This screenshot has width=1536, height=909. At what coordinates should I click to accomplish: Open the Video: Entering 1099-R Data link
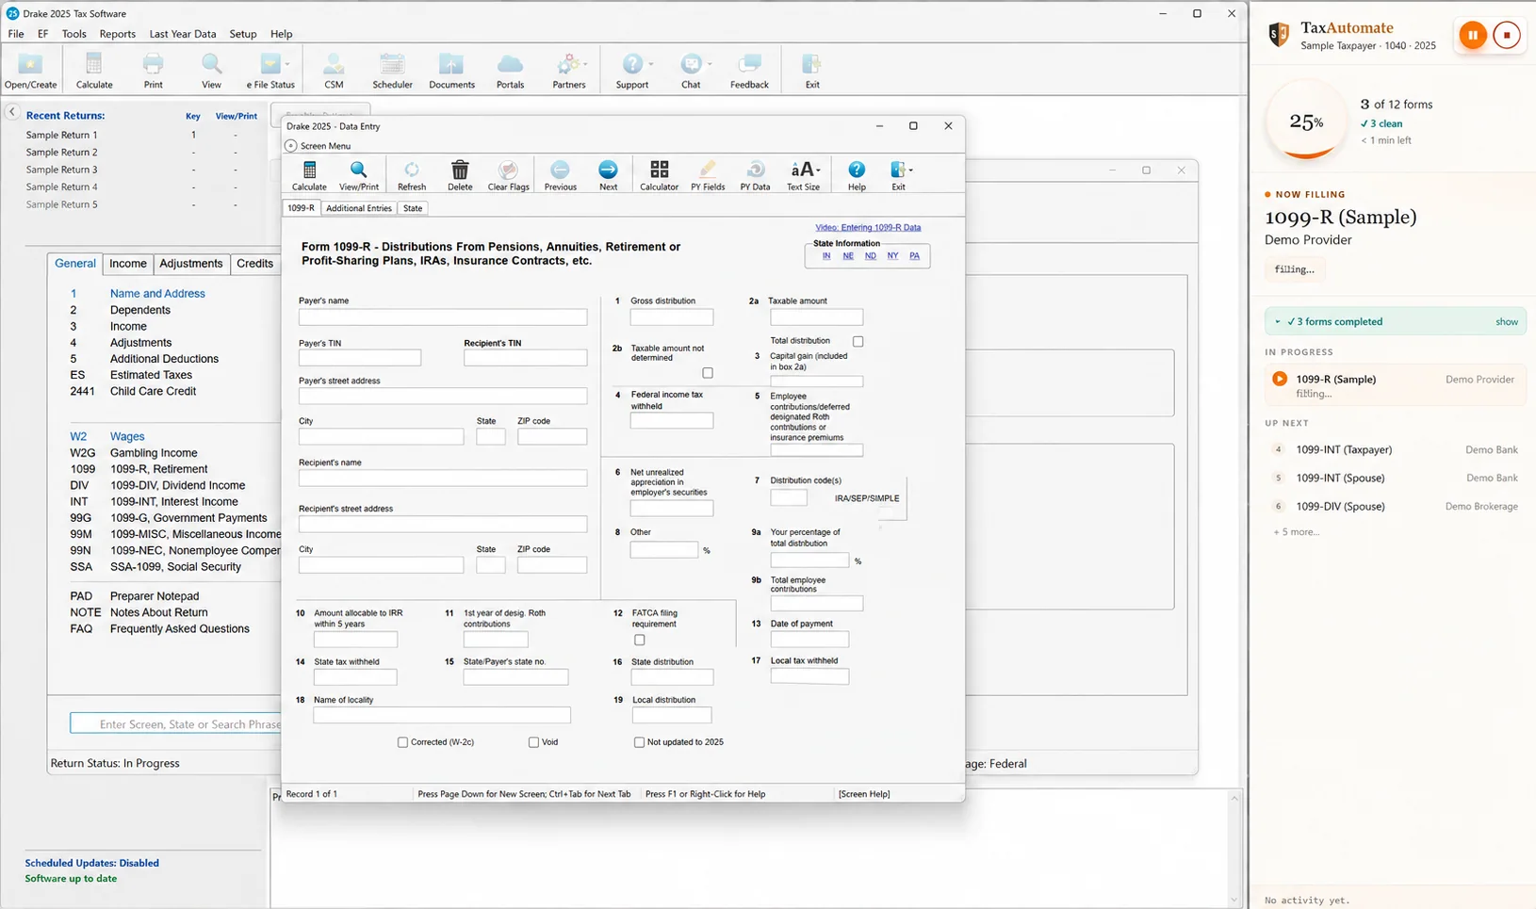click(868, 227)
